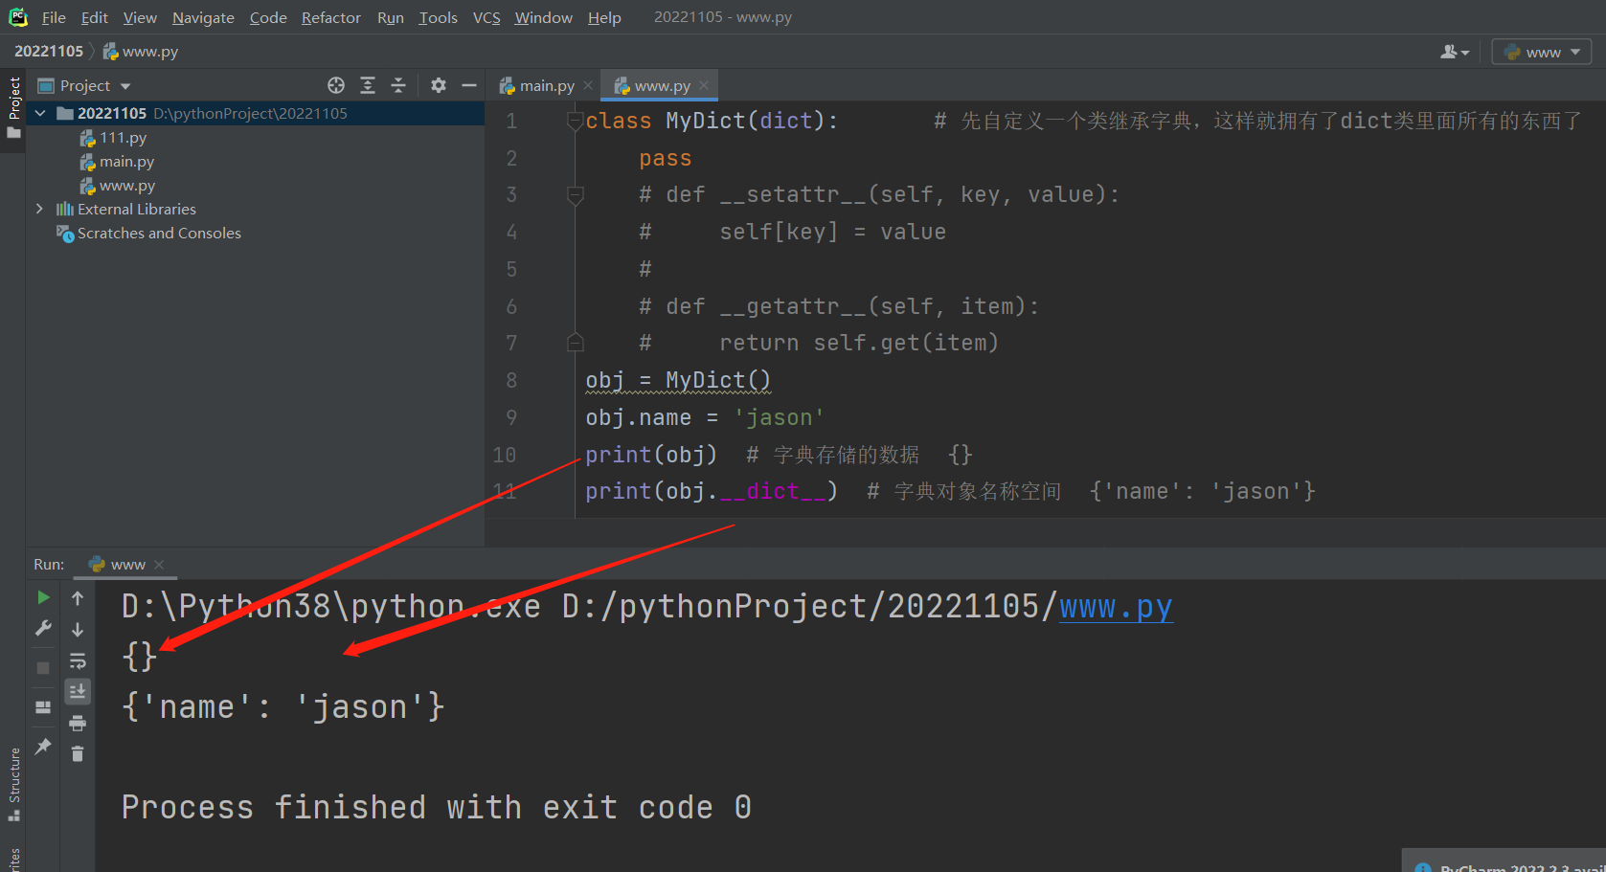Open the Help menu

tap(604, 17)
